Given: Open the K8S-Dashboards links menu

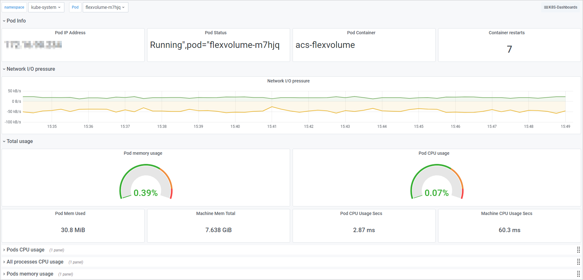Looking at the screenshot, I should pyautogui.click(x=560, y=7).
